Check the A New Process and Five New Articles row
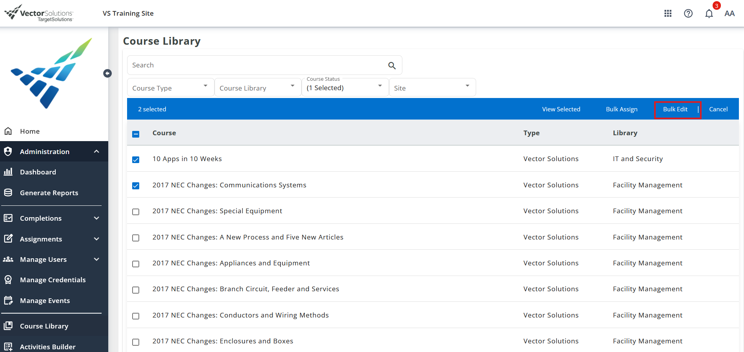Screen dimensions: 744x352 [136, 238]
